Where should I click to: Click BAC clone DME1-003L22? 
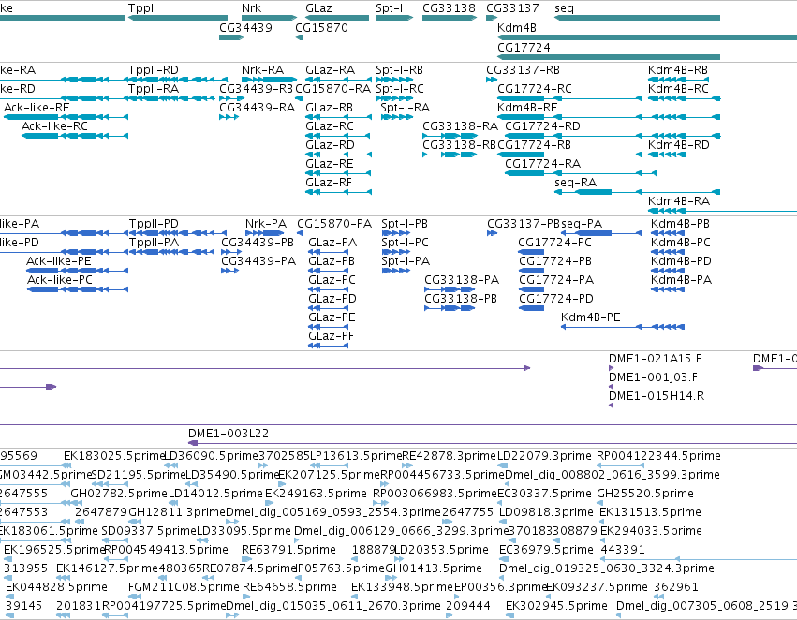click(229, 433)
